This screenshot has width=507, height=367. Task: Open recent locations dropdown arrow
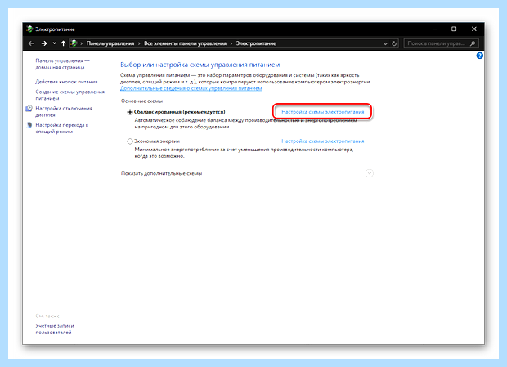(54, 43)
